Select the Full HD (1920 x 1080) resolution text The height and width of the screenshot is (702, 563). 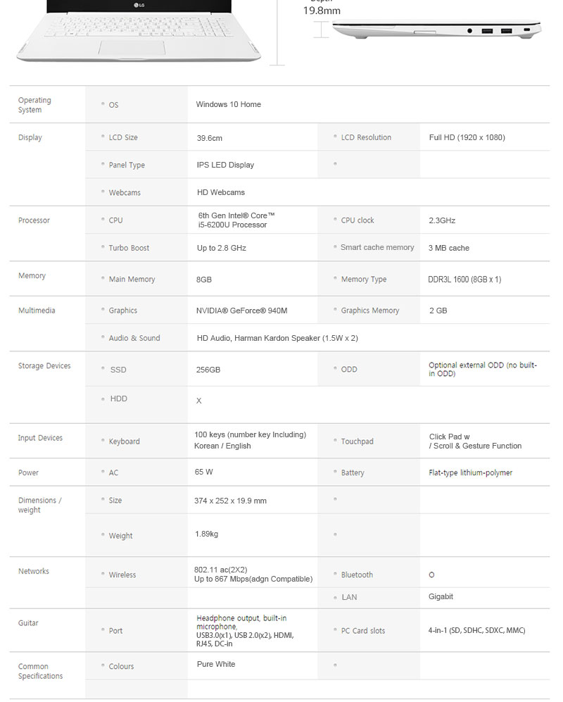pos(467,137)
